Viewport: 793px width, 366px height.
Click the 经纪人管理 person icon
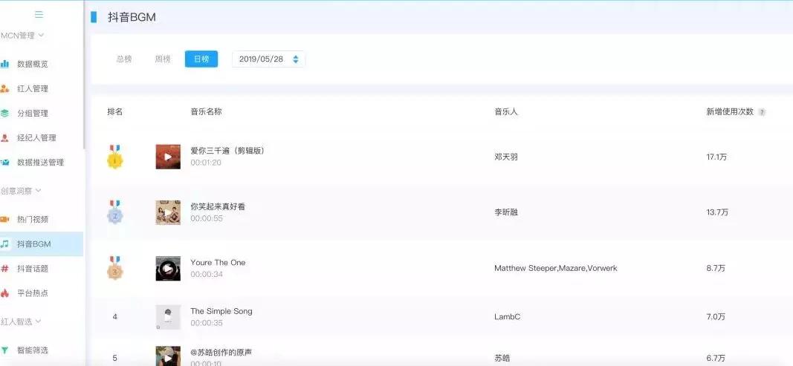[x=4, y=137]
